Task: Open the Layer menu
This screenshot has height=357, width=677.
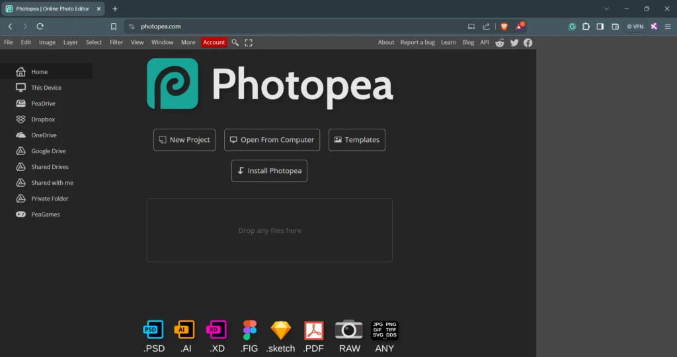Action: [x=70, y=42]
